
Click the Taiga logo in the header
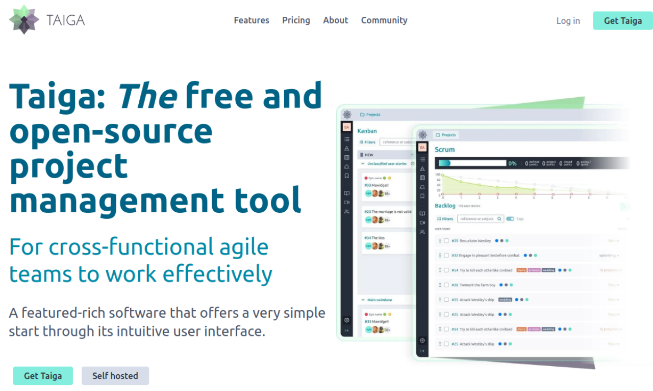coord(47,20)
